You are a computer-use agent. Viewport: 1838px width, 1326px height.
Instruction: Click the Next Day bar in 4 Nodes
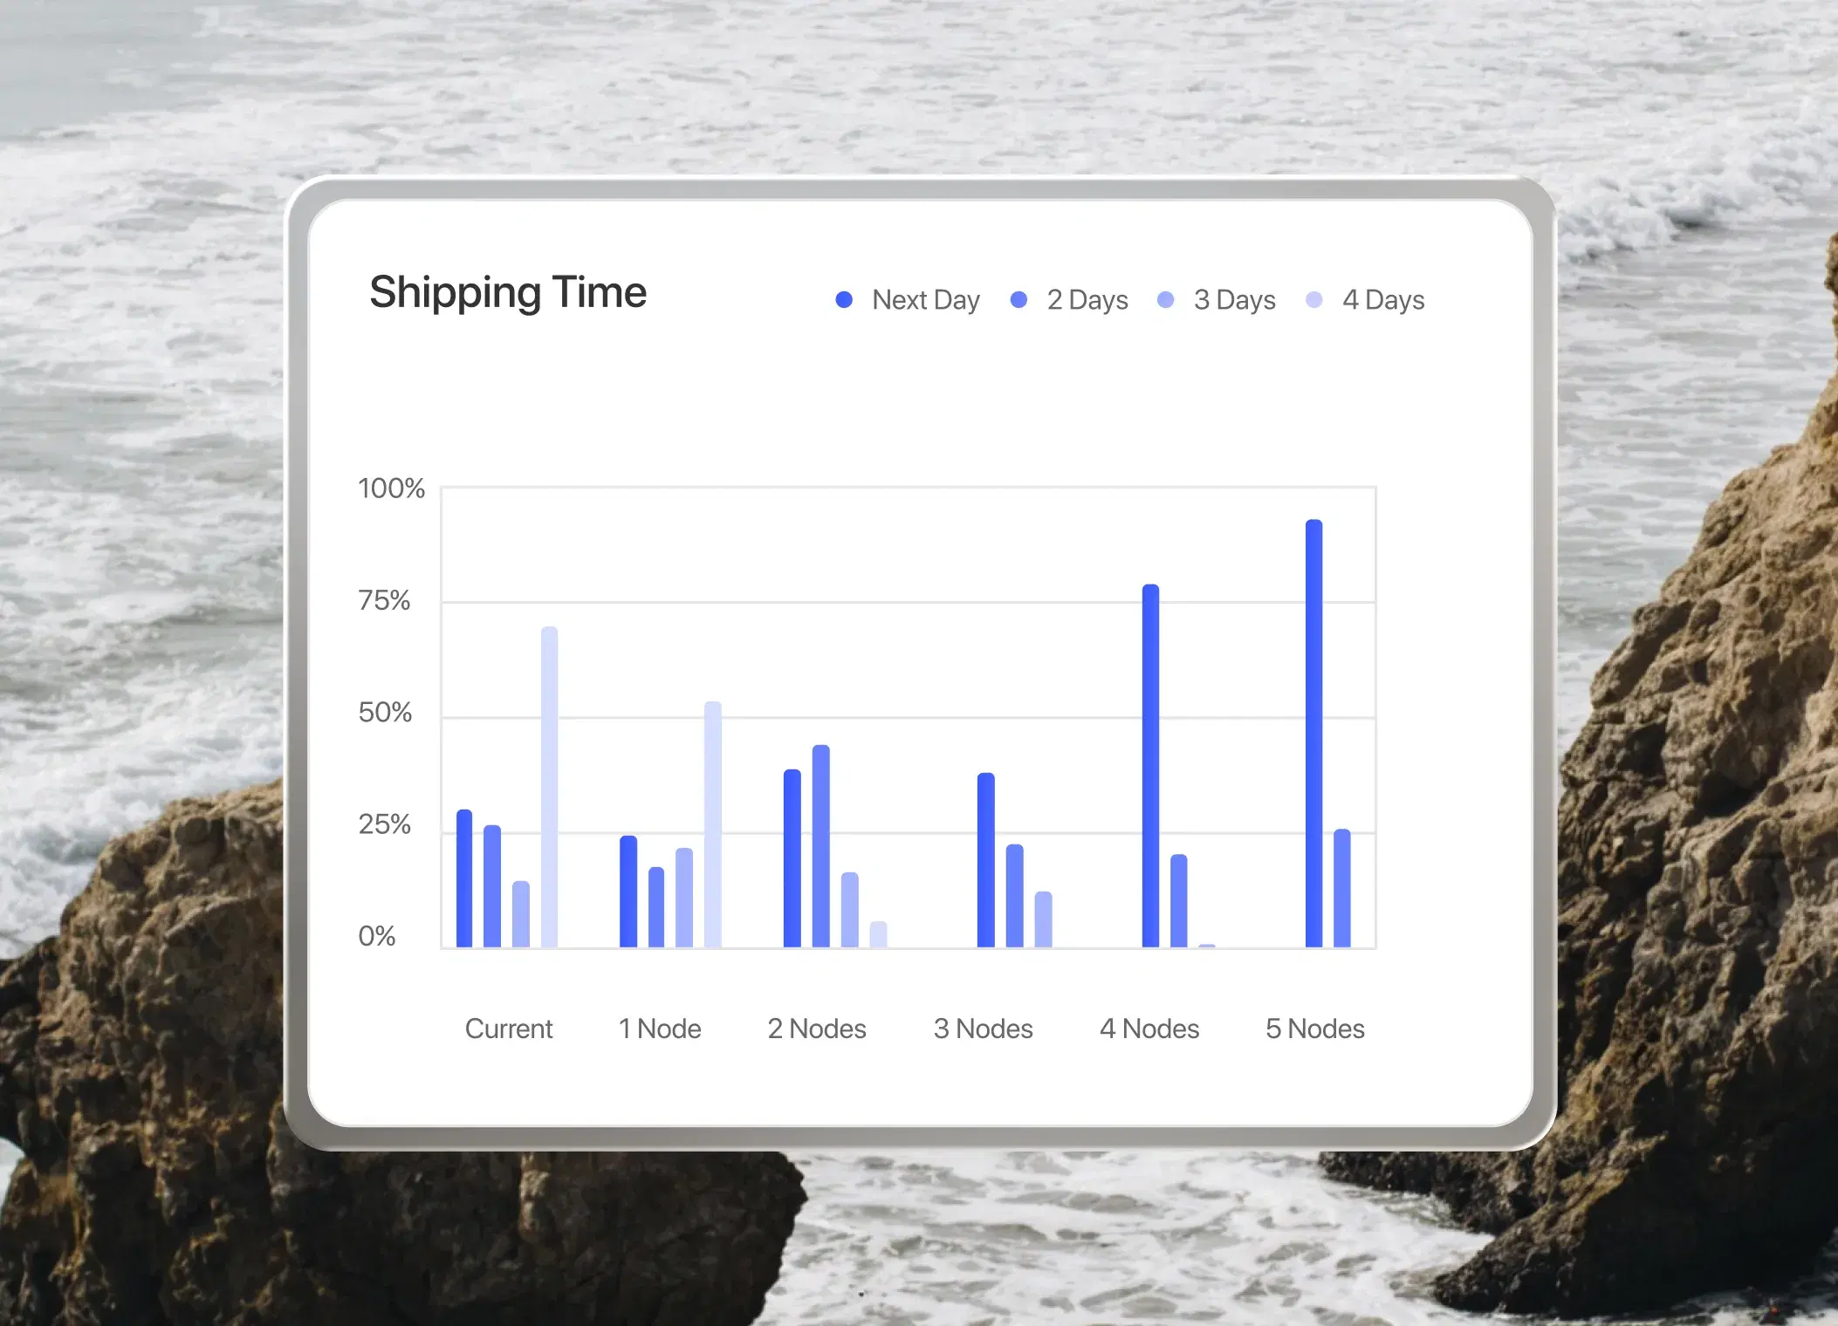click(x=1151, y=766)
